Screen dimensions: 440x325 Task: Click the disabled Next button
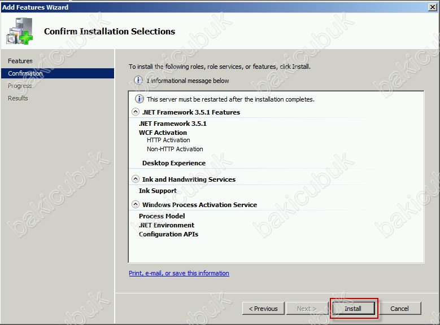point(307,309)
